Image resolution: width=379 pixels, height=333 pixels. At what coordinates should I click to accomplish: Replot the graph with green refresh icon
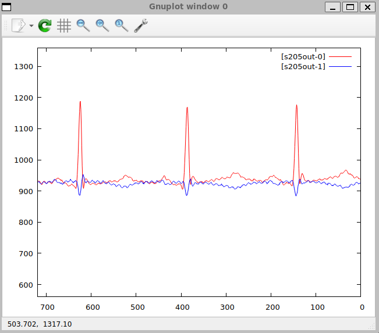(x=45, y=26)
